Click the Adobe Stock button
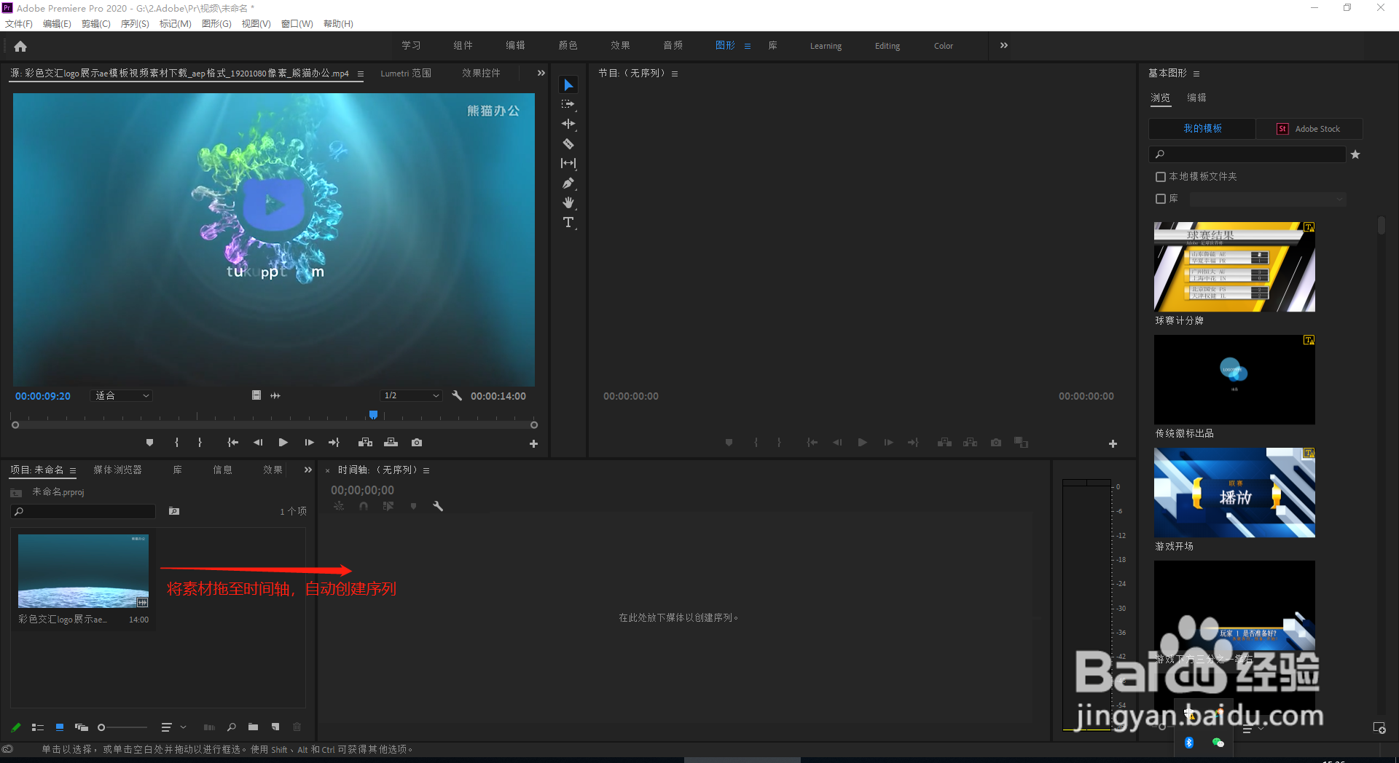The height and width of the screenshot is (763, 1399). [1309, 129]
